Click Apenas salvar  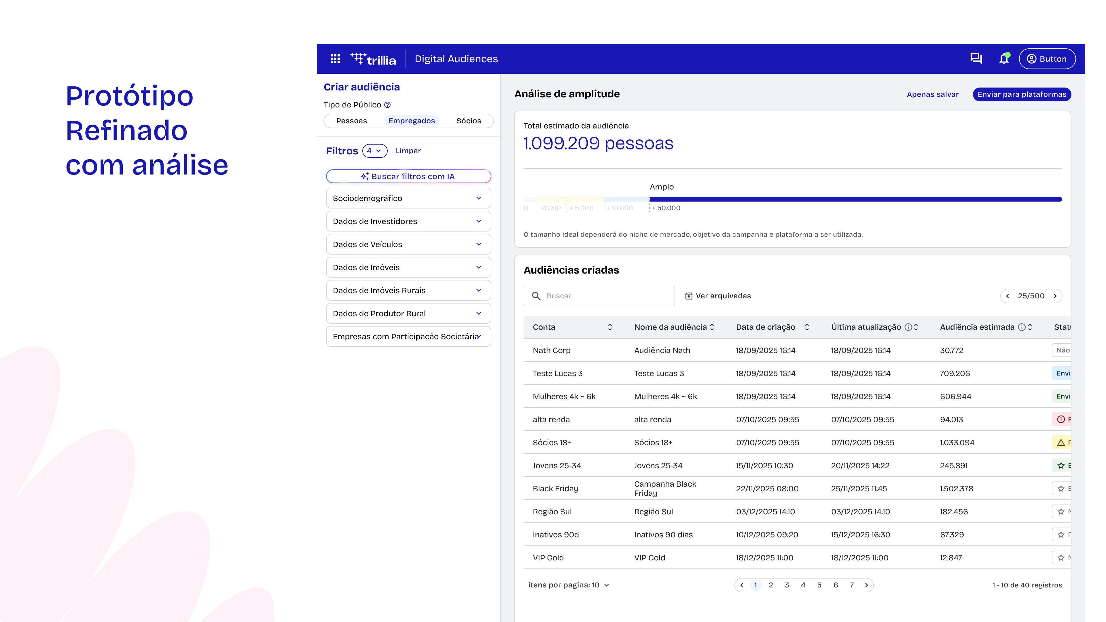pos(933,94)
